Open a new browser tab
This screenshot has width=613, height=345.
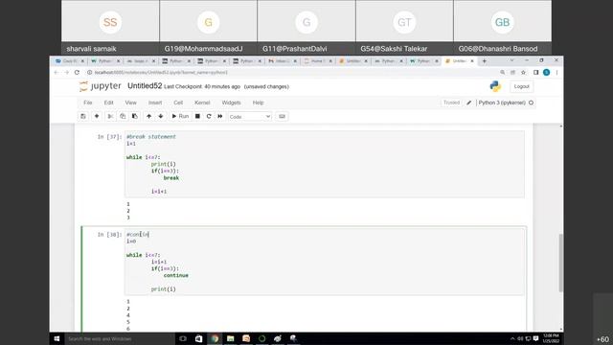click(x=484, y=61)
